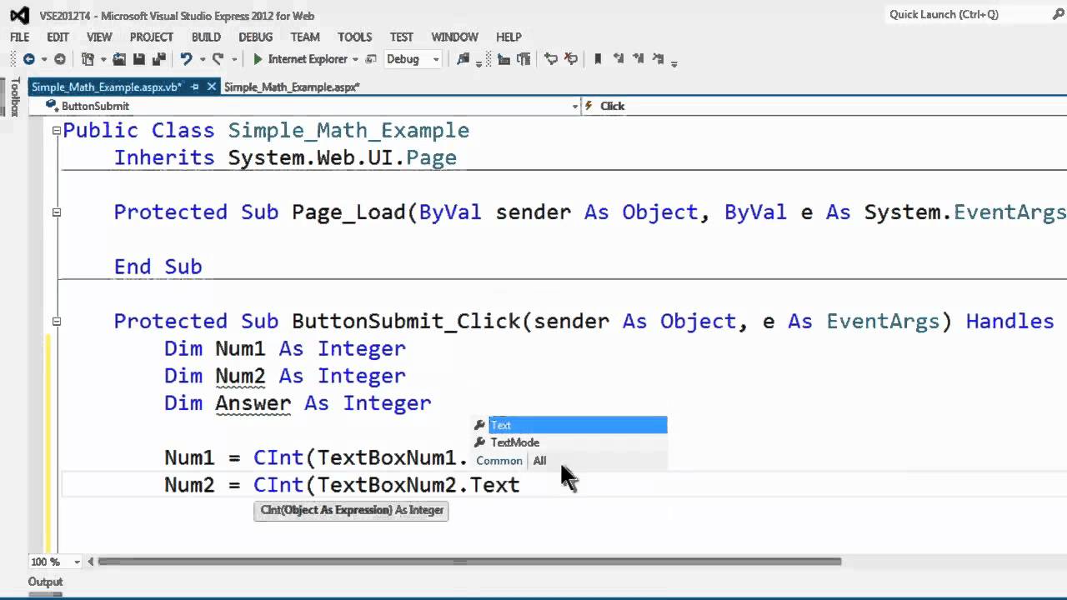Screen dimensions: 1067x600
Task: Select Text in the IntelliSense list
Action: [578, 425]
